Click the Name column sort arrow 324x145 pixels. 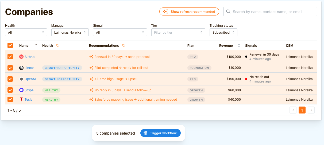coord(36,46)
